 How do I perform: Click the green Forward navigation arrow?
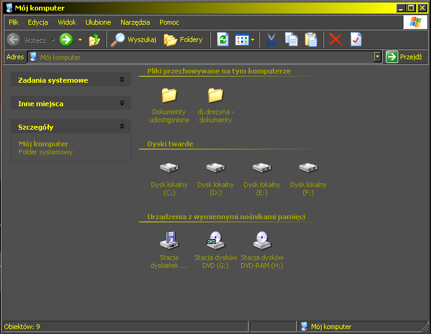point(66,40)
